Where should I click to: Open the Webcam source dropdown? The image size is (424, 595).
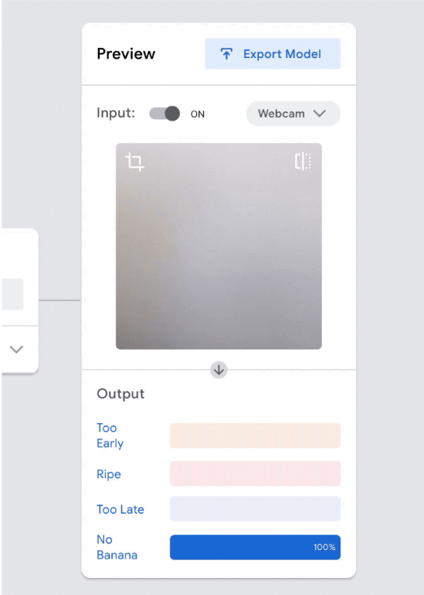293,114
